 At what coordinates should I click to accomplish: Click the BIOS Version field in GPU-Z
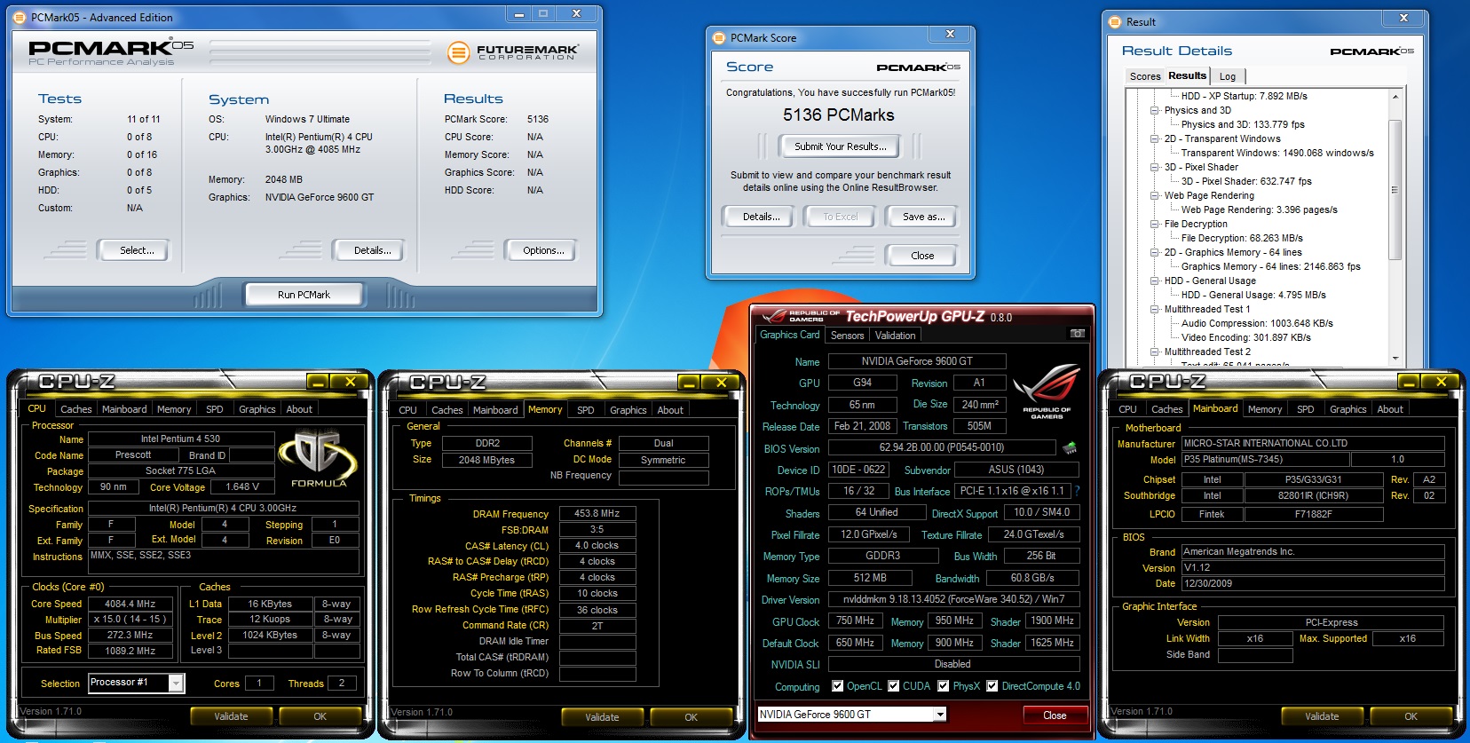(x=941, y=448)
